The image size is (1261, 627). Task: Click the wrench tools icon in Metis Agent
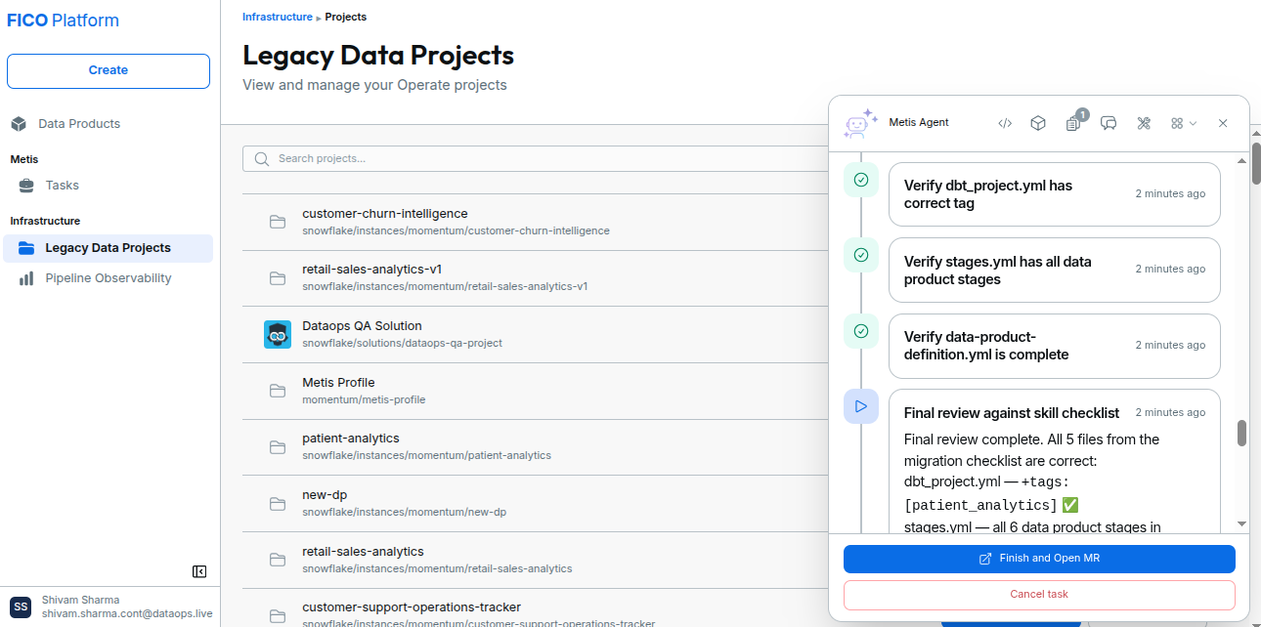tap(1144, 123)
